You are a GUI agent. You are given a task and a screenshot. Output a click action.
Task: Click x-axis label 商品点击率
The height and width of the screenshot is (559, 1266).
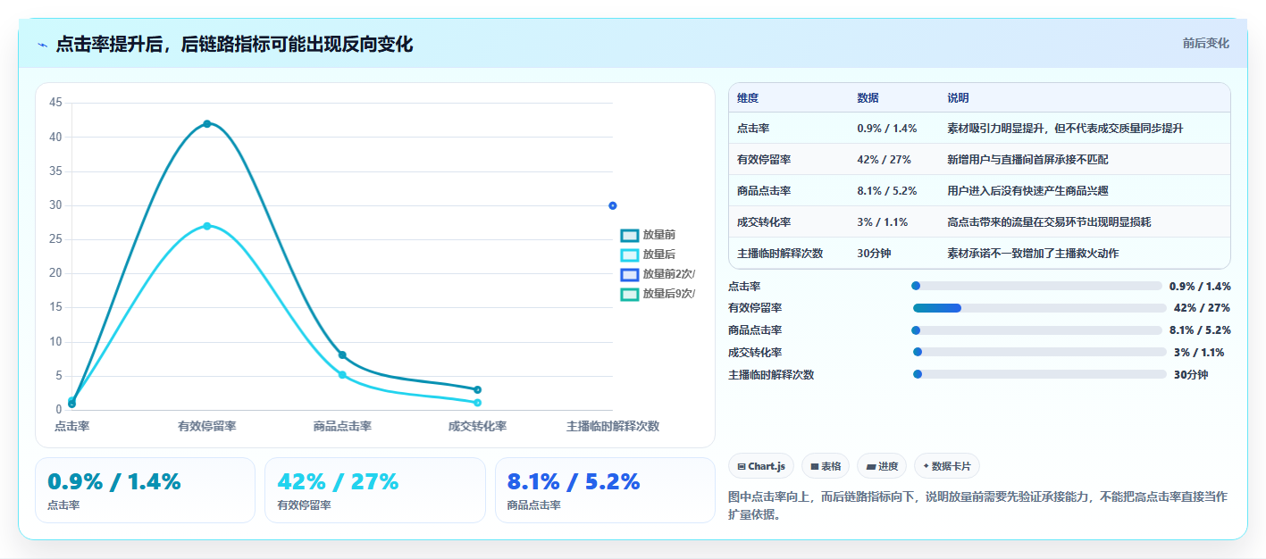(x=342, y=427)
